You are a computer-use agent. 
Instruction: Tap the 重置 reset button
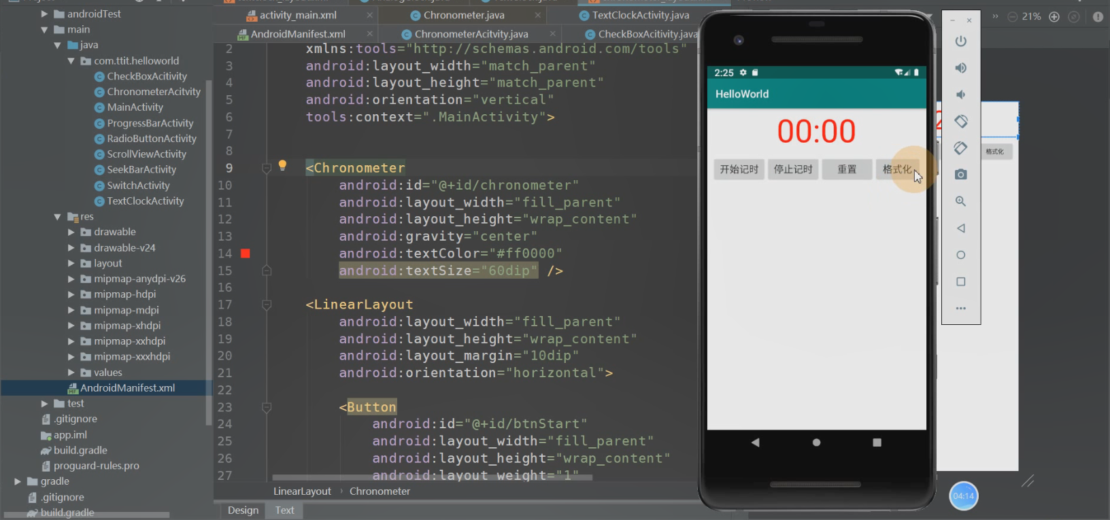[847, 169]
